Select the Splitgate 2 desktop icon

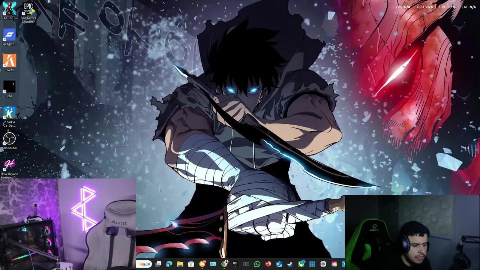(9, 37)
